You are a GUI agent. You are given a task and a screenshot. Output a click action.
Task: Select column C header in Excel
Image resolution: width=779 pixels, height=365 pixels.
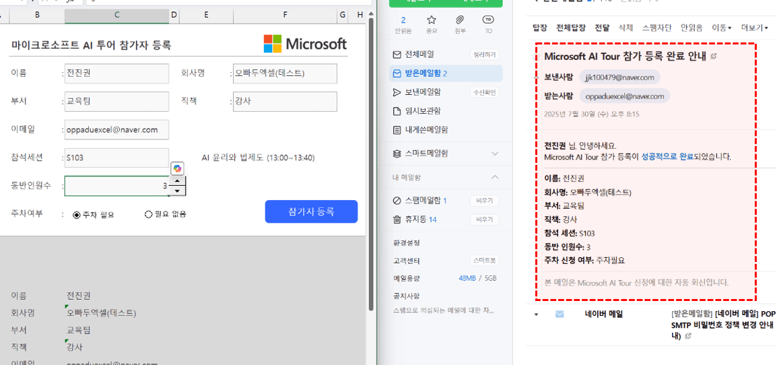pos(116,16)
